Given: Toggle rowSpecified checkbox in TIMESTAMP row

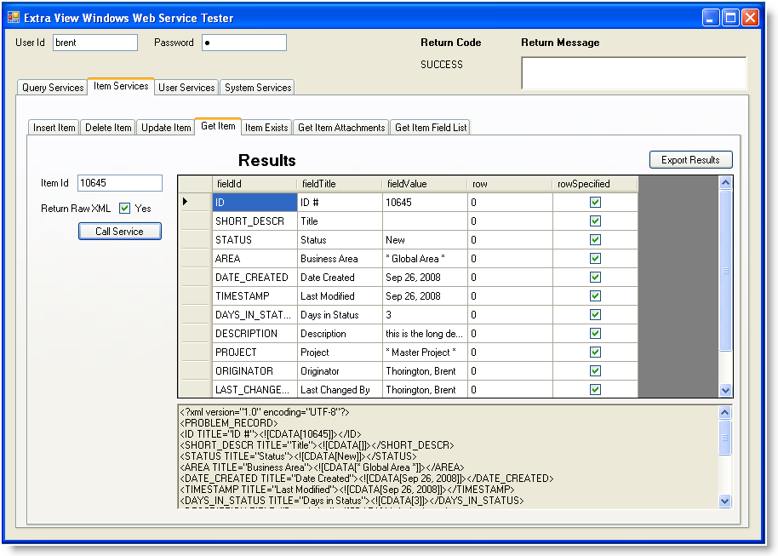Looking at the screenshot, I should point(595,295).
